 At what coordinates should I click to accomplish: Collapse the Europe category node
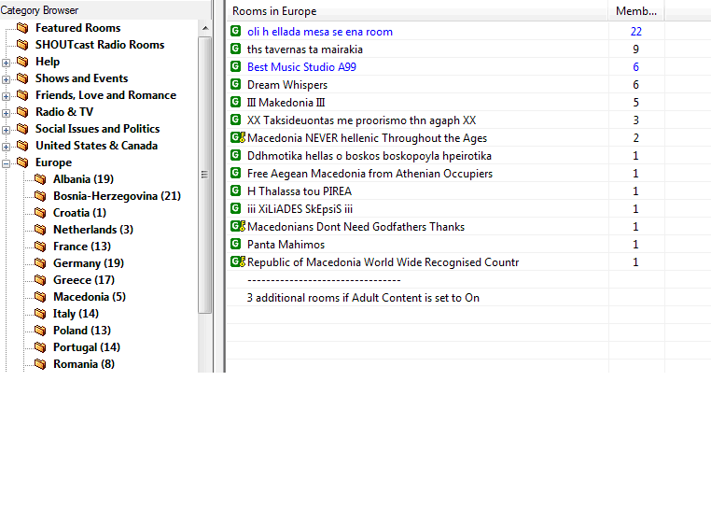[x=6, y=163]
